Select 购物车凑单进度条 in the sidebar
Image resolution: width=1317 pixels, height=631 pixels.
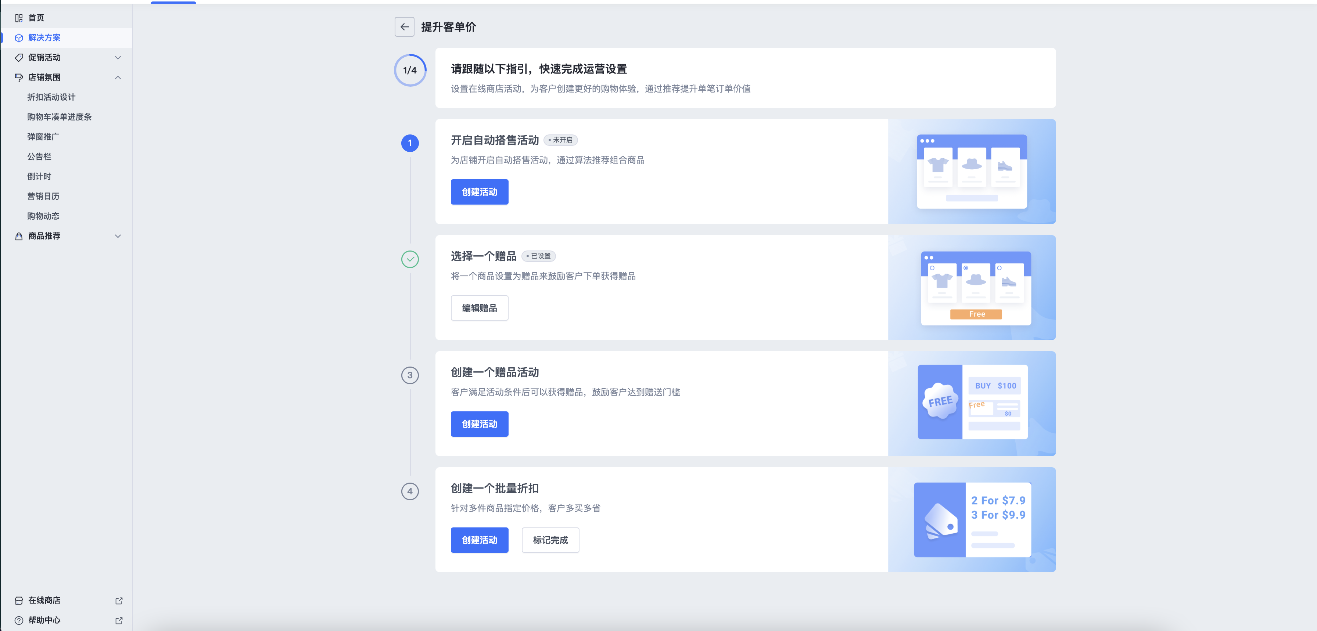[x=59, y=116]
